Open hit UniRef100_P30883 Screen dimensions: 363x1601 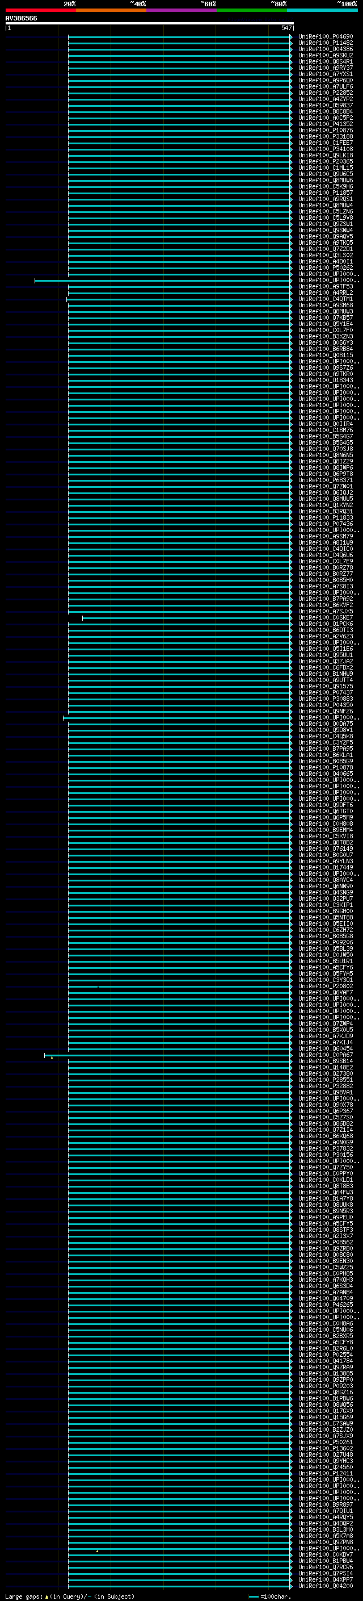[x=326, y=699]
